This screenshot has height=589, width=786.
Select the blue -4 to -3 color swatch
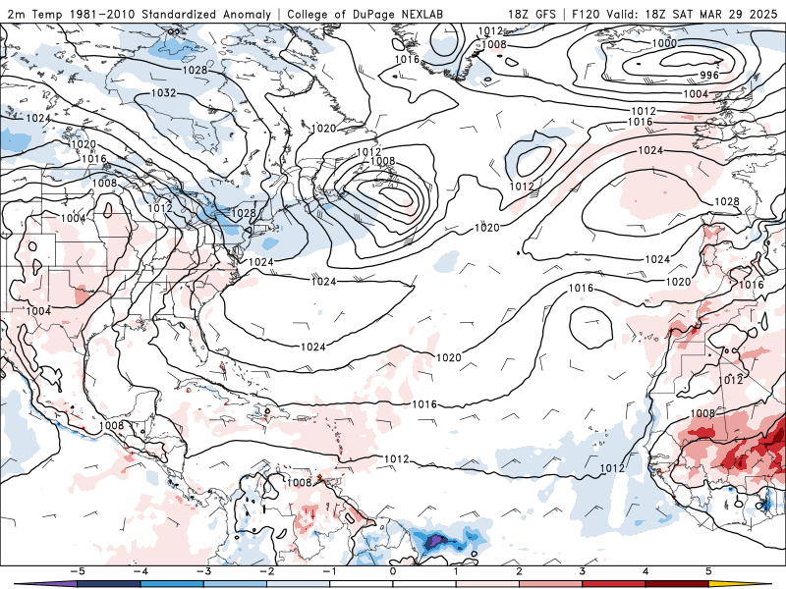pos(171,584)
